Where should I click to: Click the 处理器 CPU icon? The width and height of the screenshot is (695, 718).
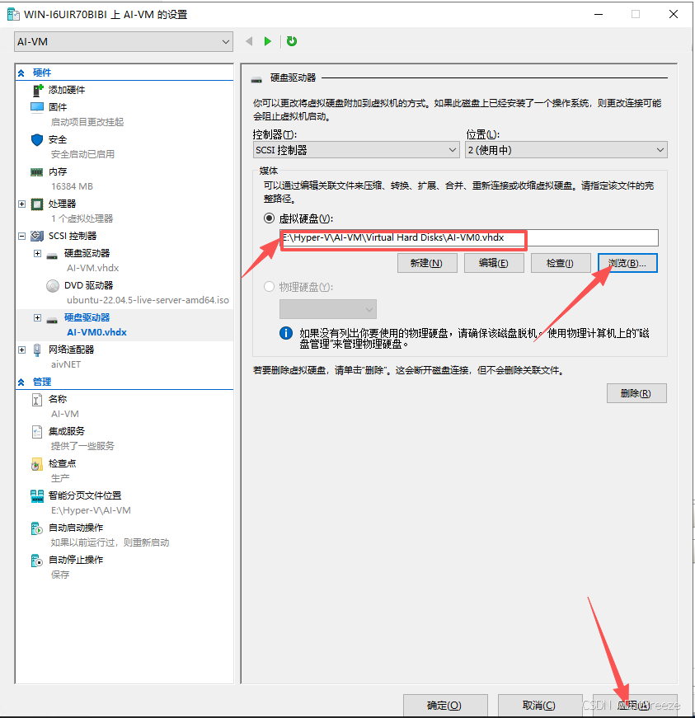[37, 204]
